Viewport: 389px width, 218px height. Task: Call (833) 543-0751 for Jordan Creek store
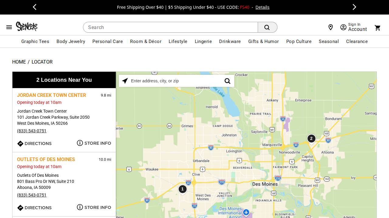tap(32, 131)
